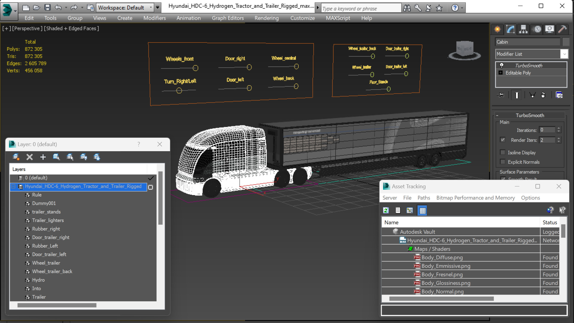
Task: Enable Isoline Display checkbox
Action: (x=503, y=152)
